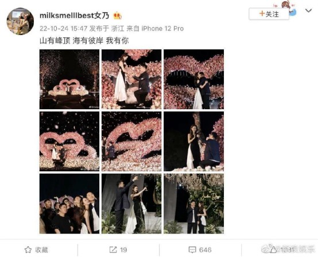The height and width of the screenshot is (257, 318).
Task: Open comments icon showing 646
Action: (x=192, y=250)
